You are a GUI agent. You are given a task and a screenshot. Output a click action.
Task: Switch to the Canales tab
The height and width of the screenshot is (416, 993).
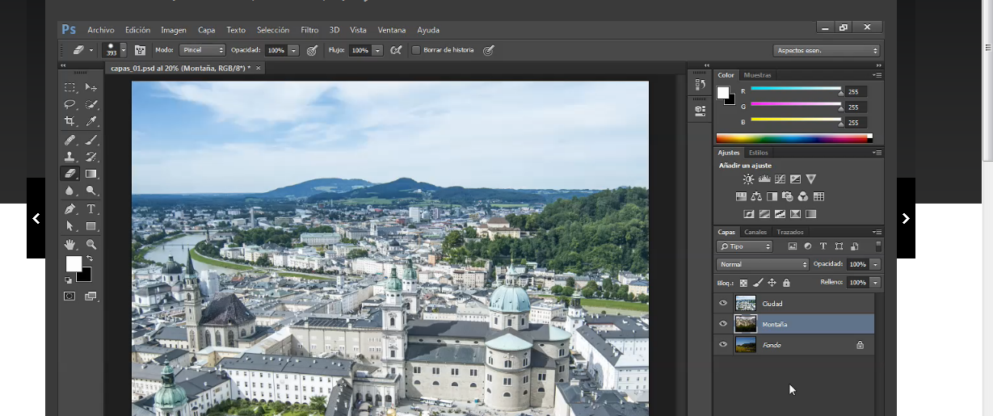point(755,232)
